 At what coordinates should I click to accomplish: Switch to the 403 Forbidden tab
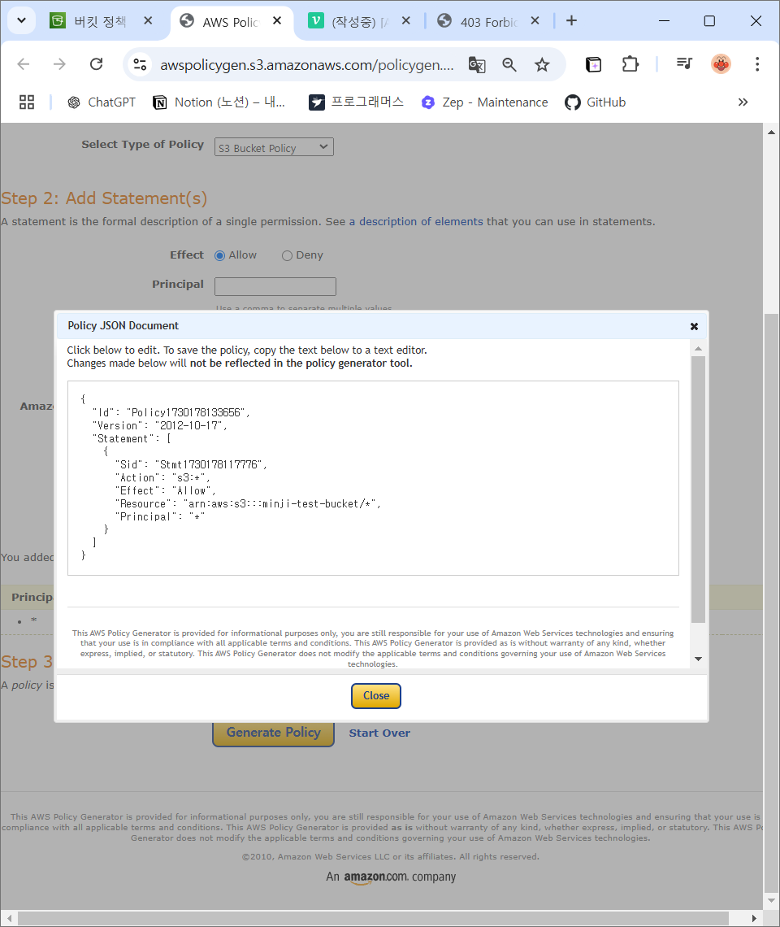(x=488, y=22)
